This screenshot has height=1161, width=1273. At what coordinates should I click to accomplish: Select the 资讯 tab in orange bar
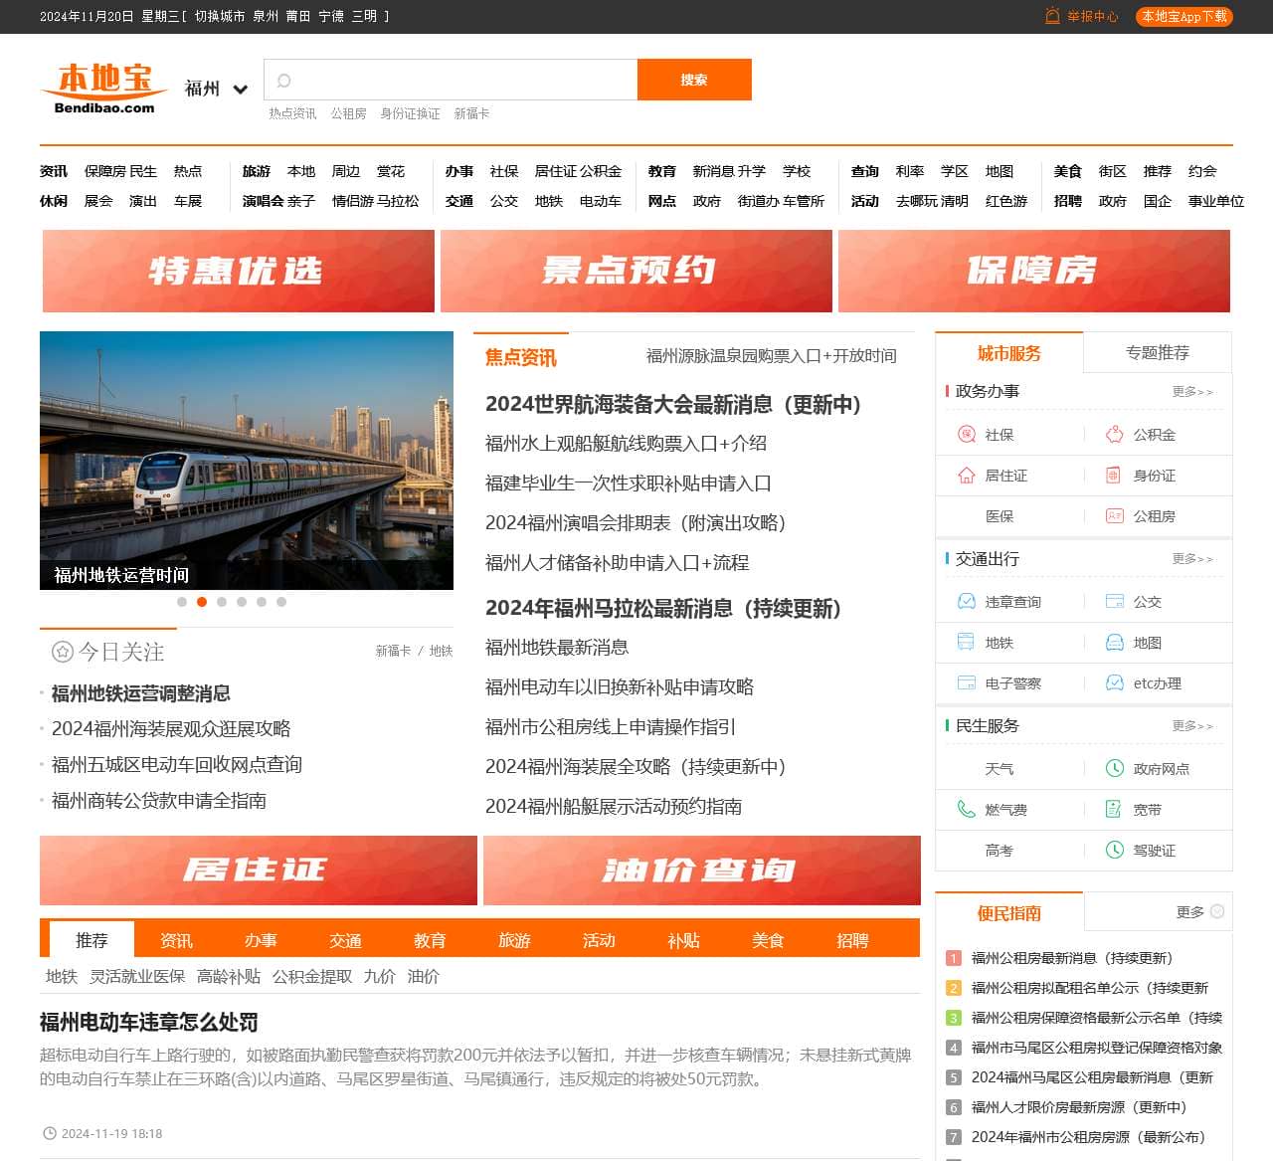coord(176,940)
